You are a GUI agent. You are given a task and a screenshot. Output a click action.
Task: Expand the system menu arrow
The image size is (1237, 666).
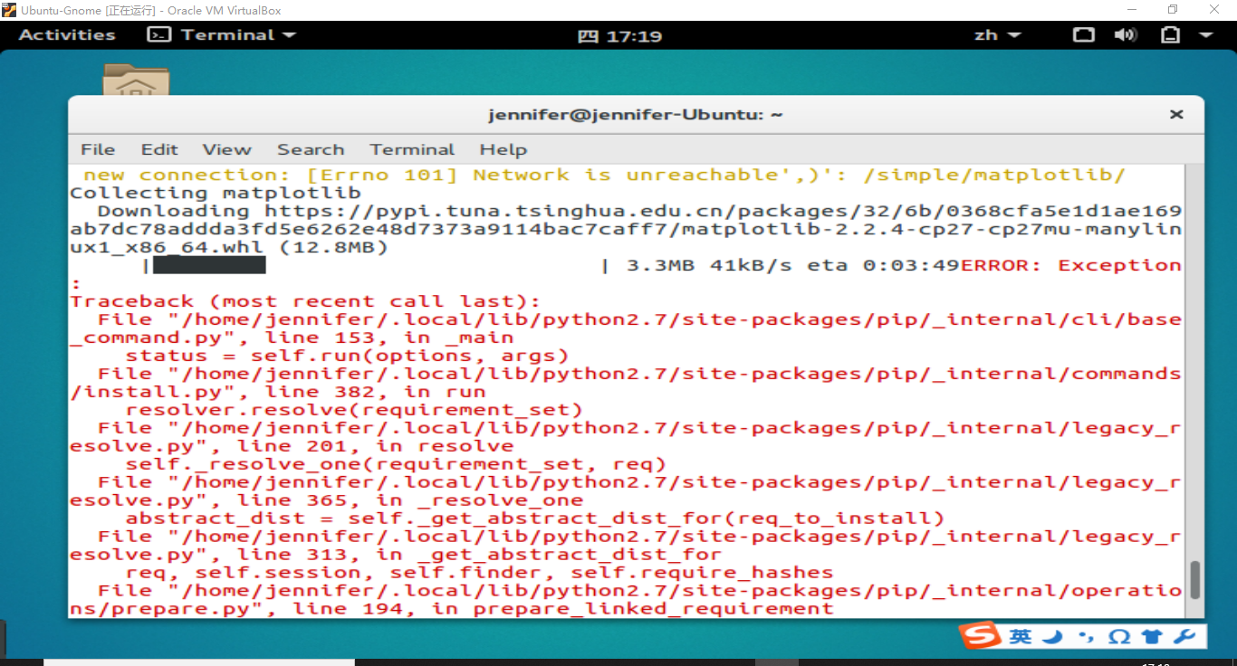click(1205, 35)
